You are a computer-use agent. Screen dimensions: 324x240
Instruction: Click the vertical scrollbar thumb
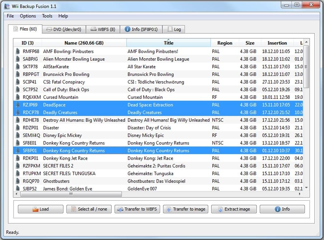coord(306,66)
